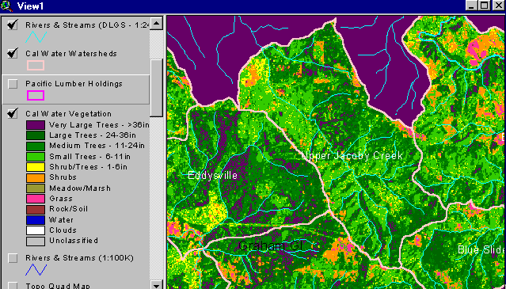This screenshot has width=506, height=289.
Task: Hide the Cal Water Vegetation theme
Action: [13, 113]
